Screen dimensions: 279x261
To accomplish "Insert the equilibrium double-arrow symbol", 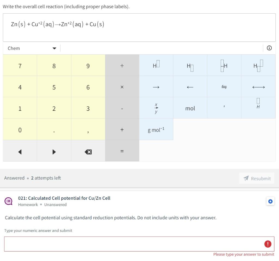I will (x=224, y=87).
